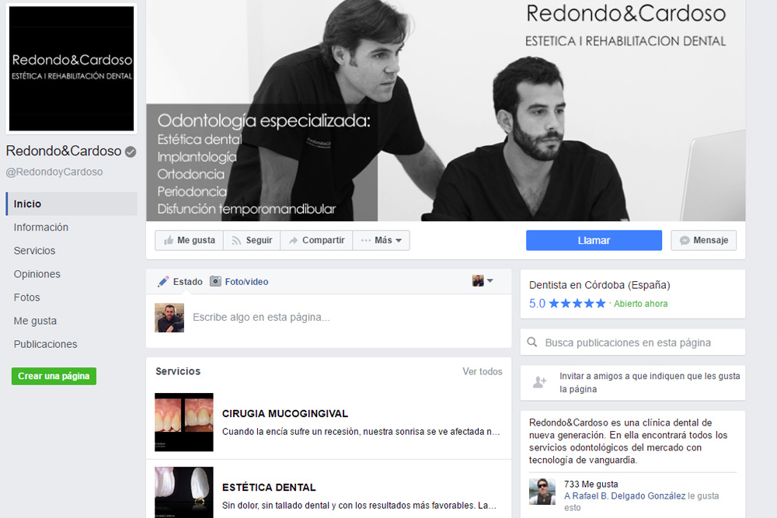Click the five-star rating
Image resolution: width=777 pixels, height=518 pixels.
(x=577, y=303)
